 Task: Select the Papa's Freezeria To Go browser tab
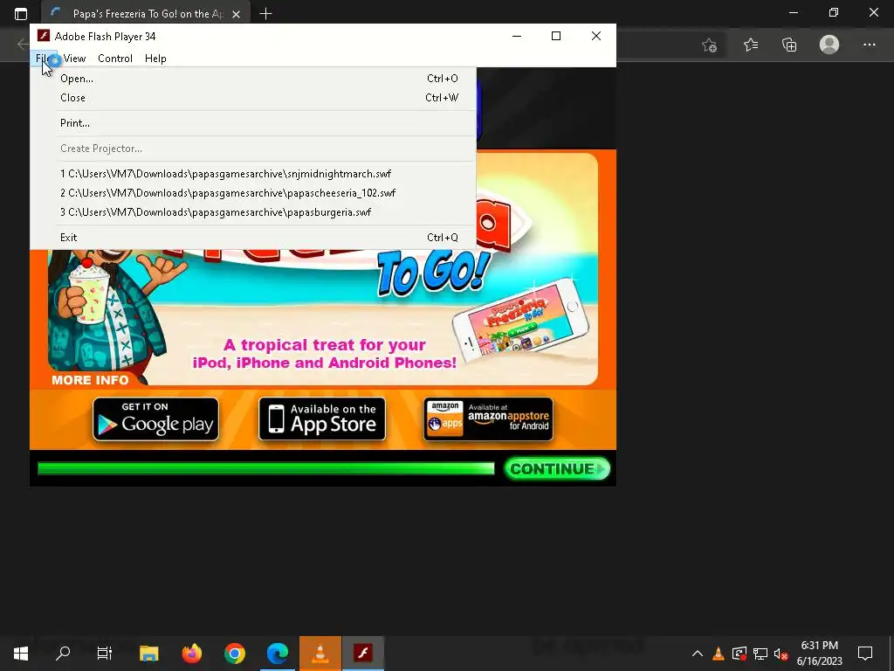coord(146,13)
